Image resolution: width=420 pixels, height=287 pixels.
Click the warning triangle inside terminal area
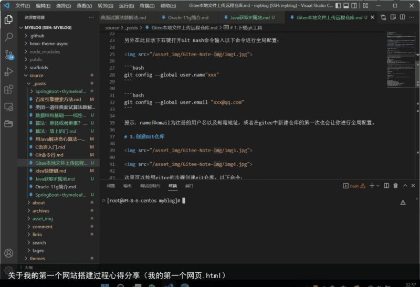pos(403,203)
